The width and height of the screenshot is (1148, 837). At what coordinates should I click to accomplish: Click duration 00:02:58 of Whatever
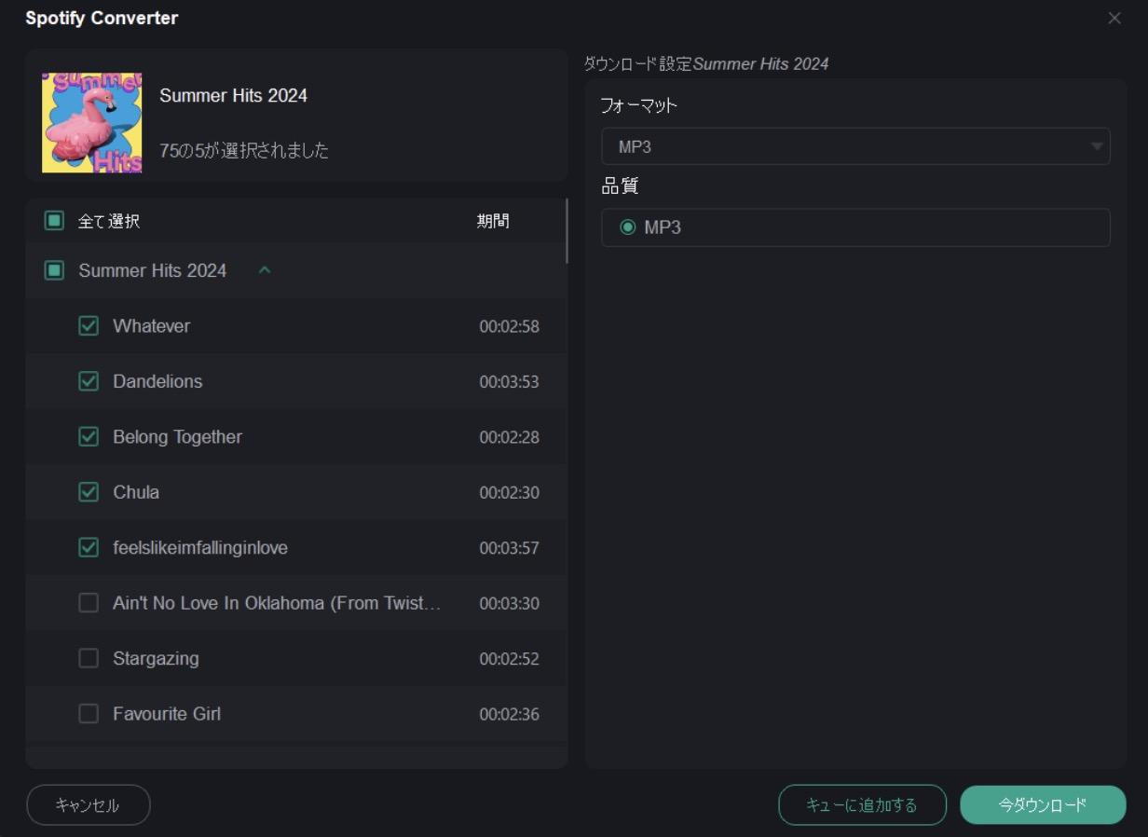pyautogui.click(x=509, y=326)
